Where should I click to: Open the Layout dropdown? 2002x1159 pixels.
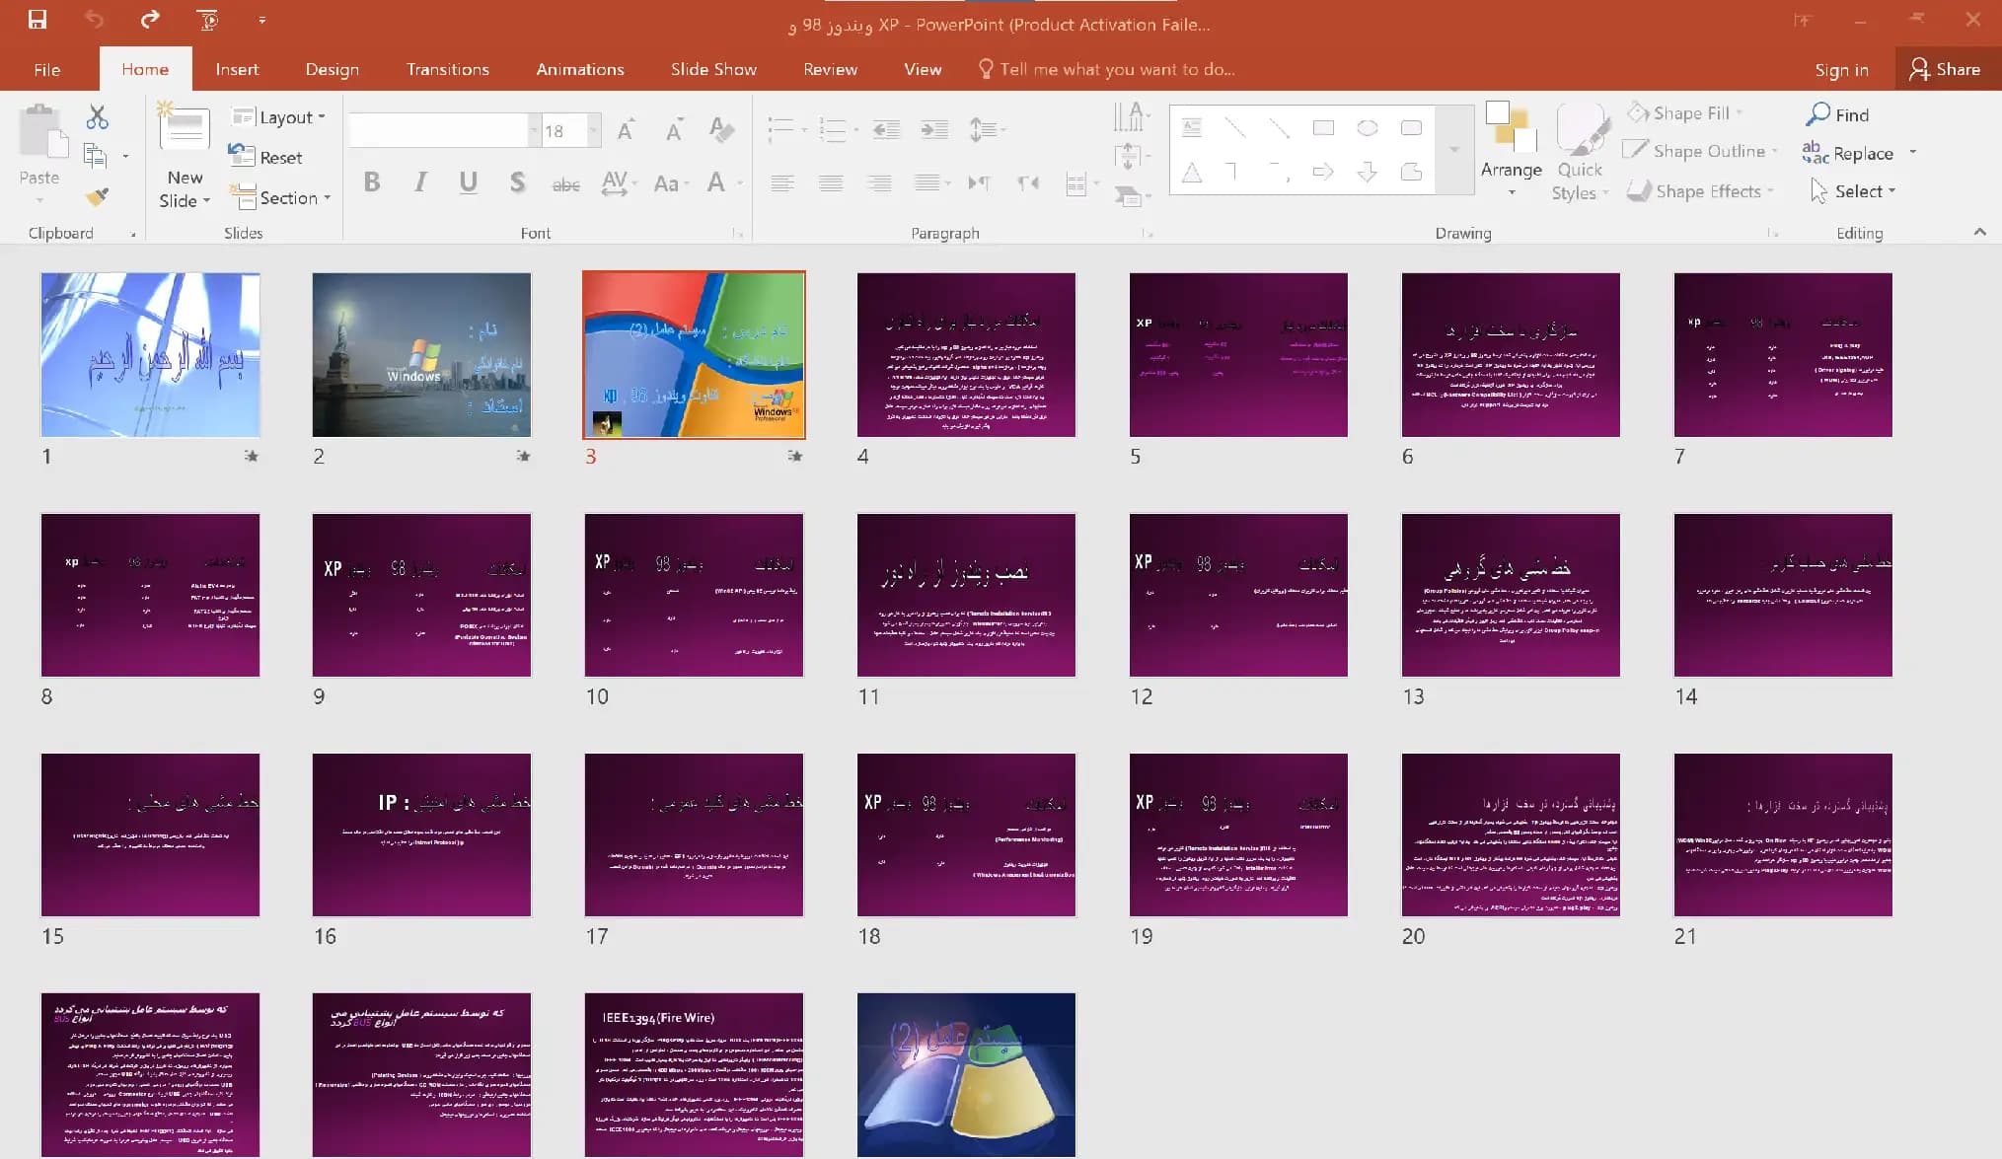click(x=278, y=117)
